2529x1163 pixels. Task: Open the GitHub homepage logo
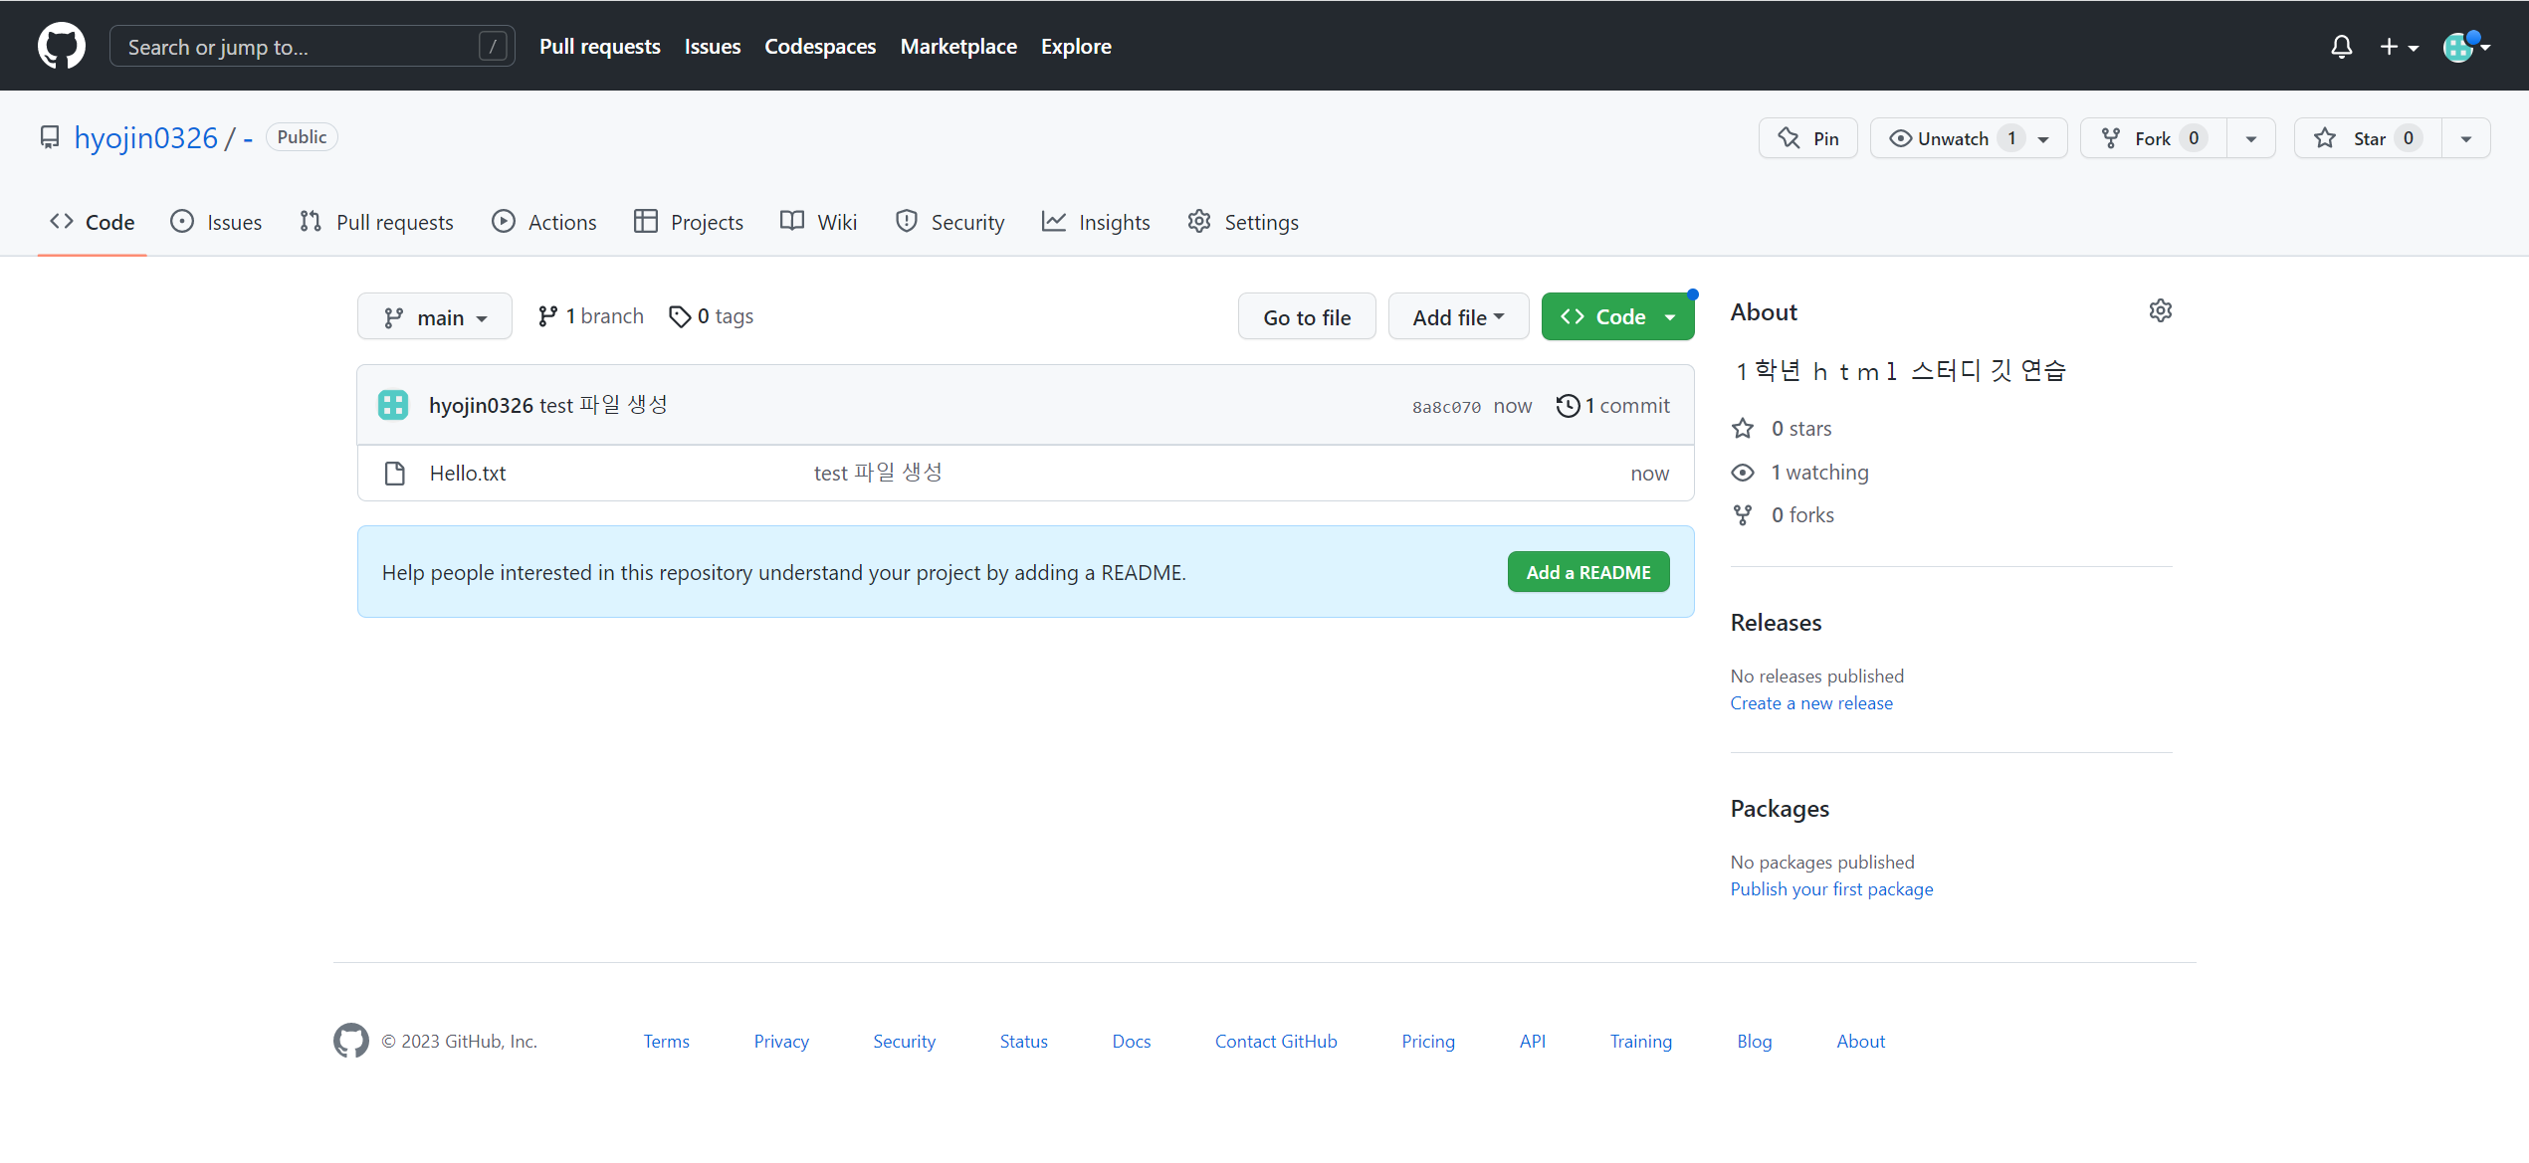pos(62,46)
